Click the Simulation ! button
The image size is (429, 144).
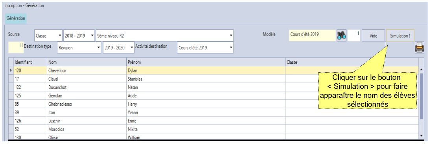400,36
